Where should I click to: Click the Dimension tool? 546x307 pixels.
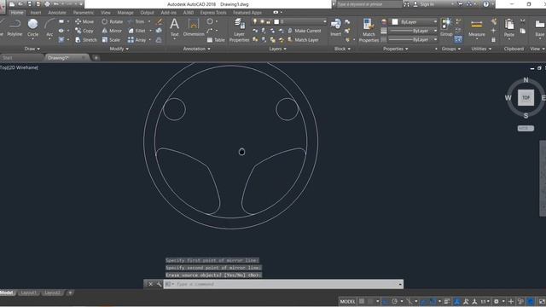pyautogui.click(x=194, y=27)
